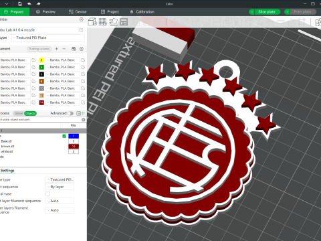Click the Print plate button

tap(303, 12)
